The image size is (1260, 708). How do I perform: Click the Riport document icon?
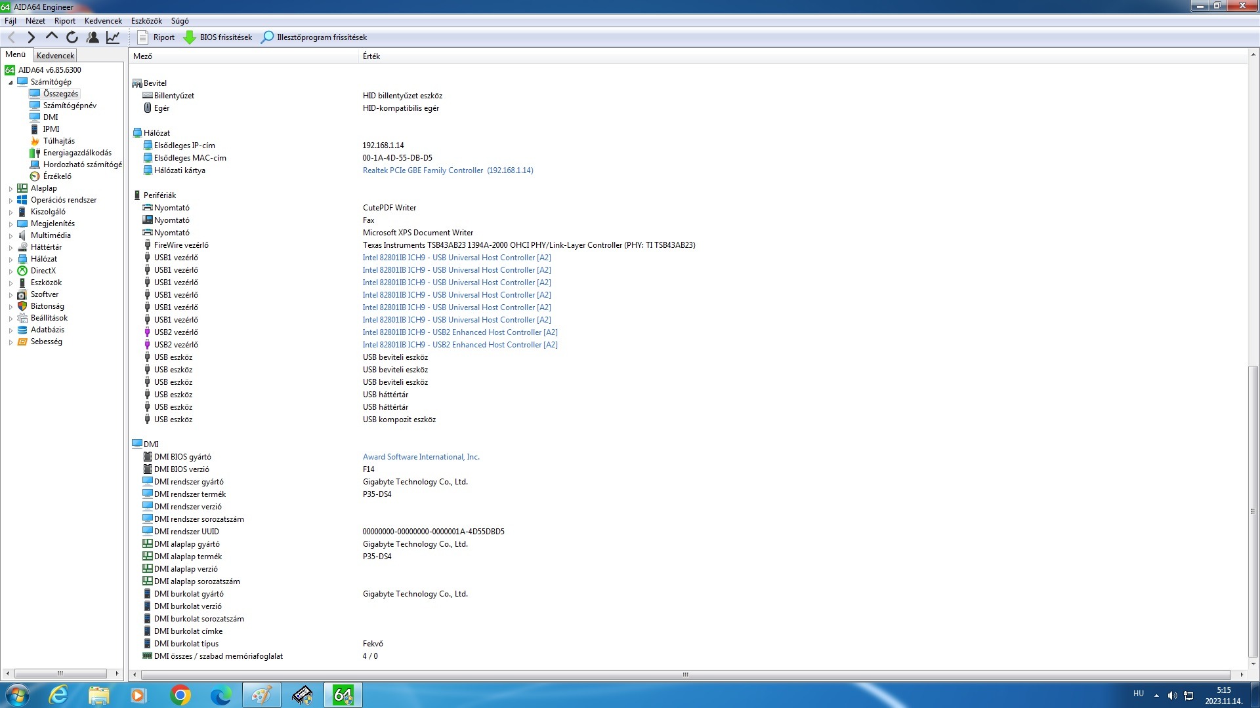tap(142, 37)
